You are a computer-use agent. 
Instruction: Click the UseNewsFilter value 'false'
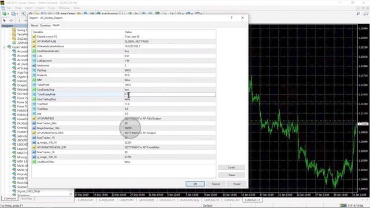[127, 162]
